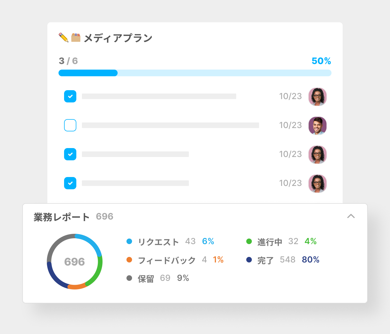The height and width of the screenshot is (334, 390).
Task: Click the green 進行中 legend dot
Action: click(x=249, y=241)
